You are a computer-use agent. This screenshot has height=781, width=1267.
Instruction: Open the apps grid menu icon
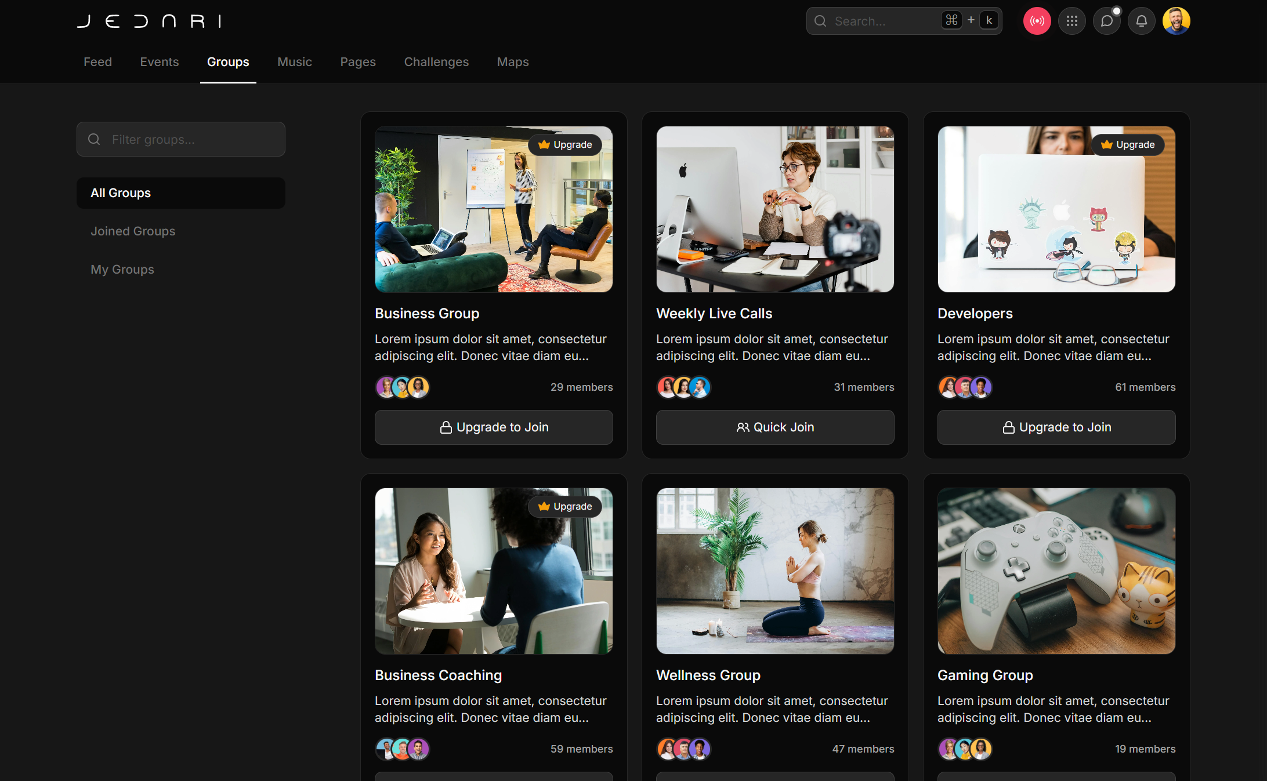1071,21
